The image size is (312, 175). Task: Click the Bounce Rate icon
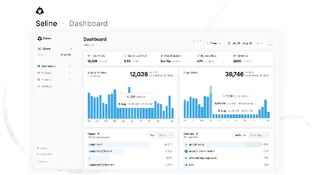pyautogui.click(x=198, y=56)
